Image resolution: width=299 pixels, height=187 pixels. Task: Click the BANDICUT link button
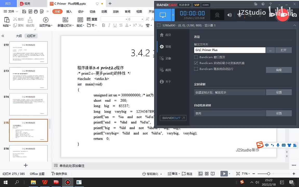pyautogui.click(x=173, y=118)
